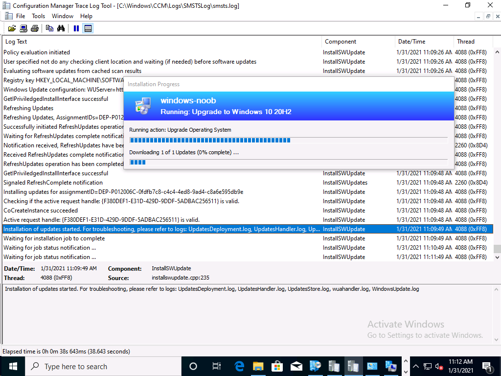The image size is (501, 376).
Task: Click the two-computers icon on the taskbar
Action: tap(391, 366)
